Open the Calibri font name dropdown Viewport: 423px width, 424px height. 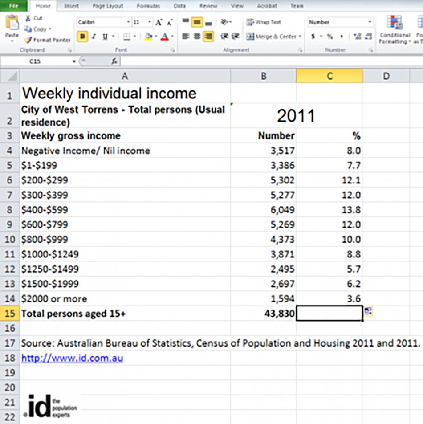point(128,22)
